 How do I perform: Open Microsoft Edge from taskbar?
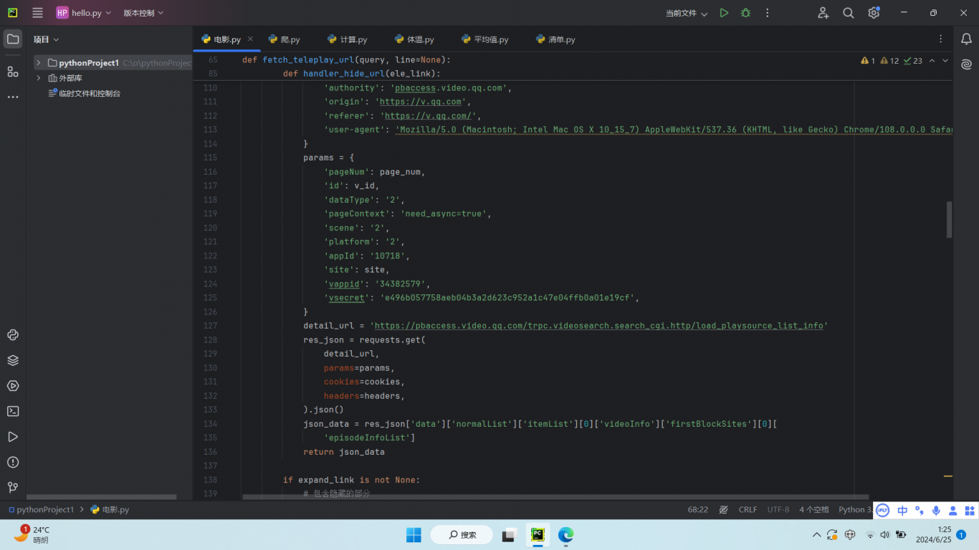pos(566,535)
